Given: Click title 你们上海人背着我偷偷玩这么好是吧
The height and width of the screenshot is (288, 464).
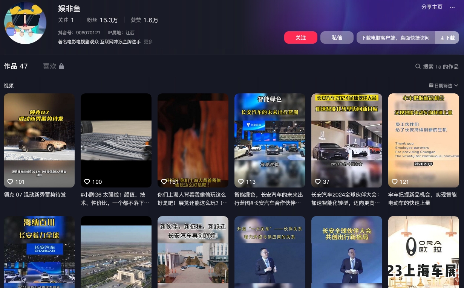Looking at the screenshot, I should (x=193, y=199).
